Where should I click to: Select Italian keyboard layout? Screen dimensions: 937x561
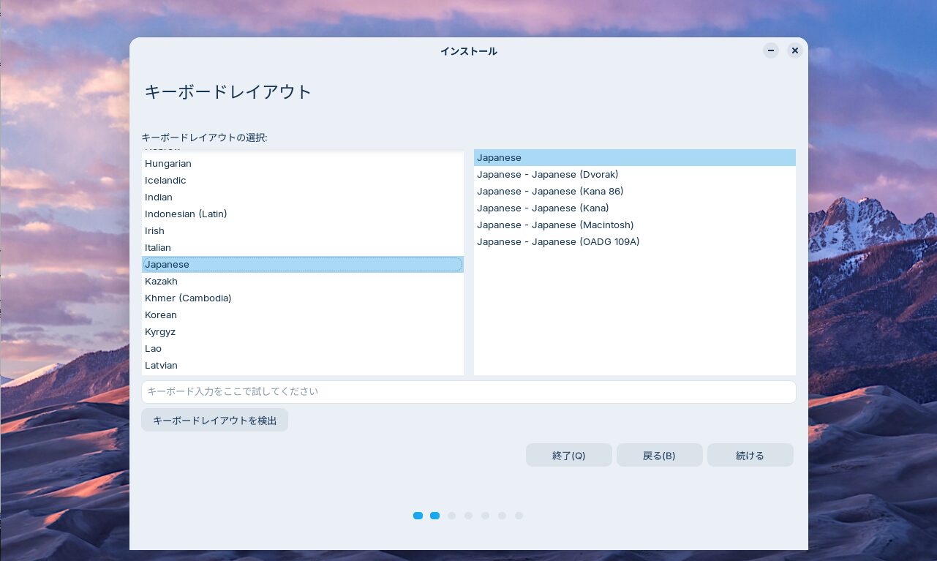[158, 248]
